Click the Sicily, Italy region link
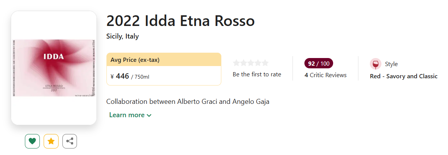This screenshot has width=448, height=155. (x=123, y=36)
